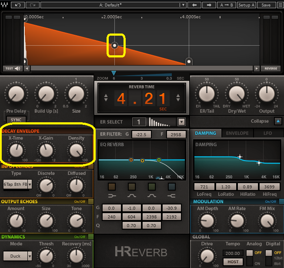Click the undo arrow icon
The height and width of the screenshot is (268, 284).
pyautogui.click(x=17, y=5)
